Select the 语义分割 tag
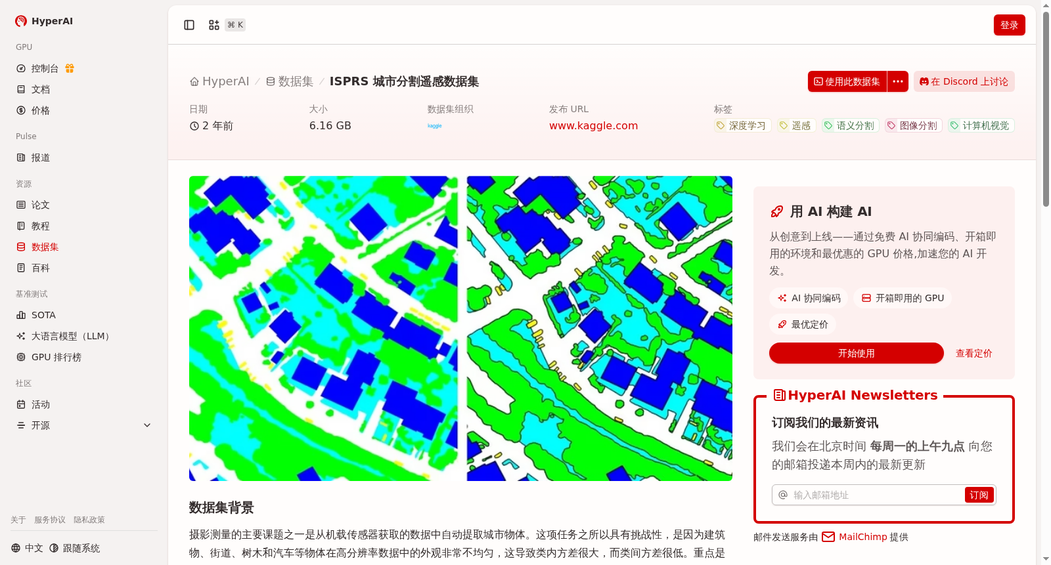The image size is (1051, 565). tap(850, 125)
